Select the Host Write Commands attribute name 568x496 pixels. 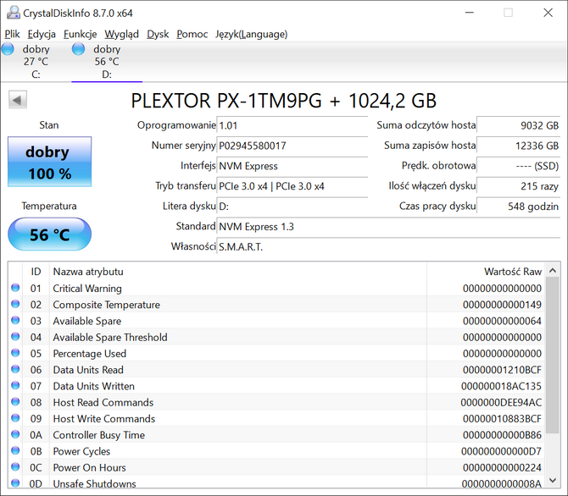tap(104, 419)
